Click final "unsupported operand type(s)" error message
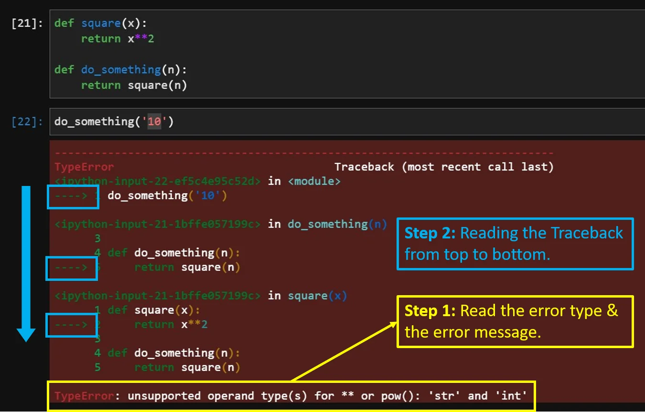645x412 pixels. point(327,396)
